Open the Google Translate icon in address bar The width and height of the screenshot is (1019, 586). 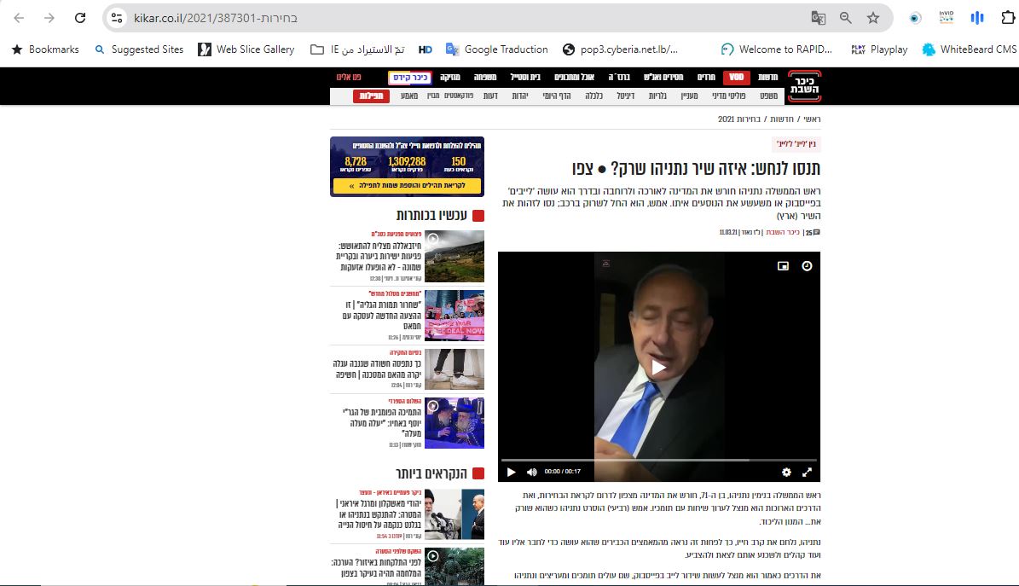[818, 18]
